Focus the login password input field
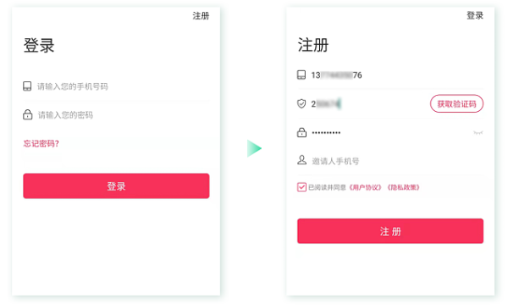The height and width of the screenshot is (305, 508). (x=116, y=114)
